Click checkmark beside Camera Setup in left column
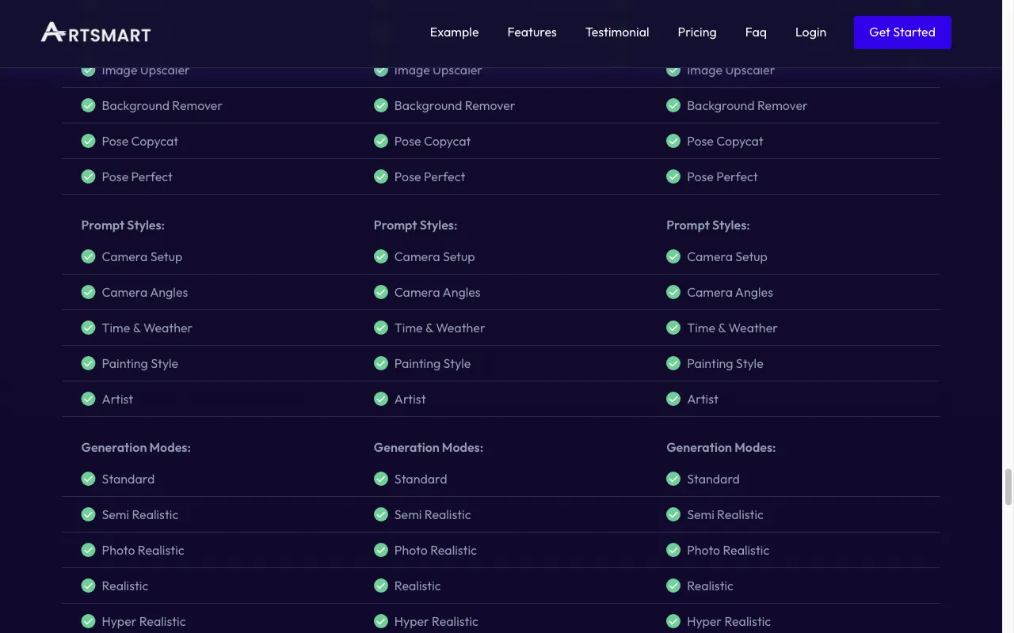The height and width of the screenshot is (633, 1014). pyautogui.click(x=88, y=256)
